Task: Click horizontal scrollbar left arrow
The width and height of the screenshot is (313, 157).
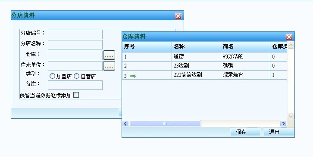Action: click(x=125, y=124)
